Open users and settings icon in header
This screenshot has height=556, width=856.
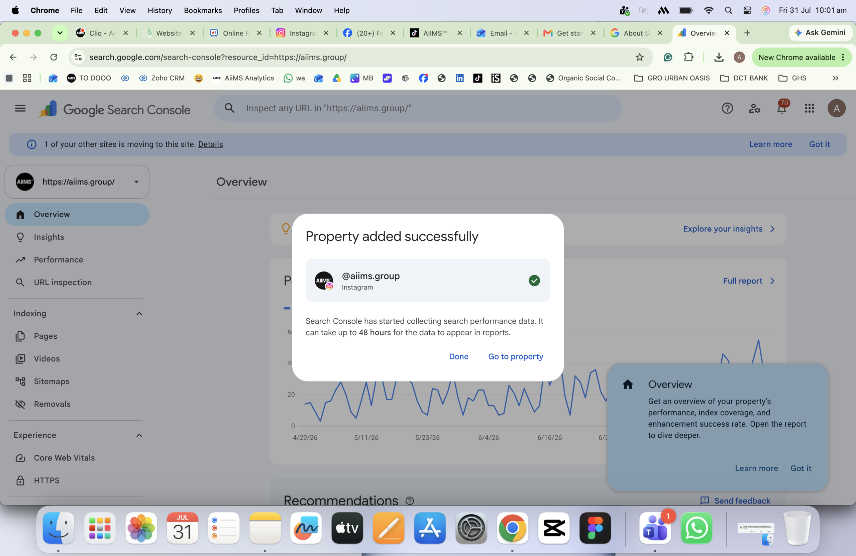754,108
